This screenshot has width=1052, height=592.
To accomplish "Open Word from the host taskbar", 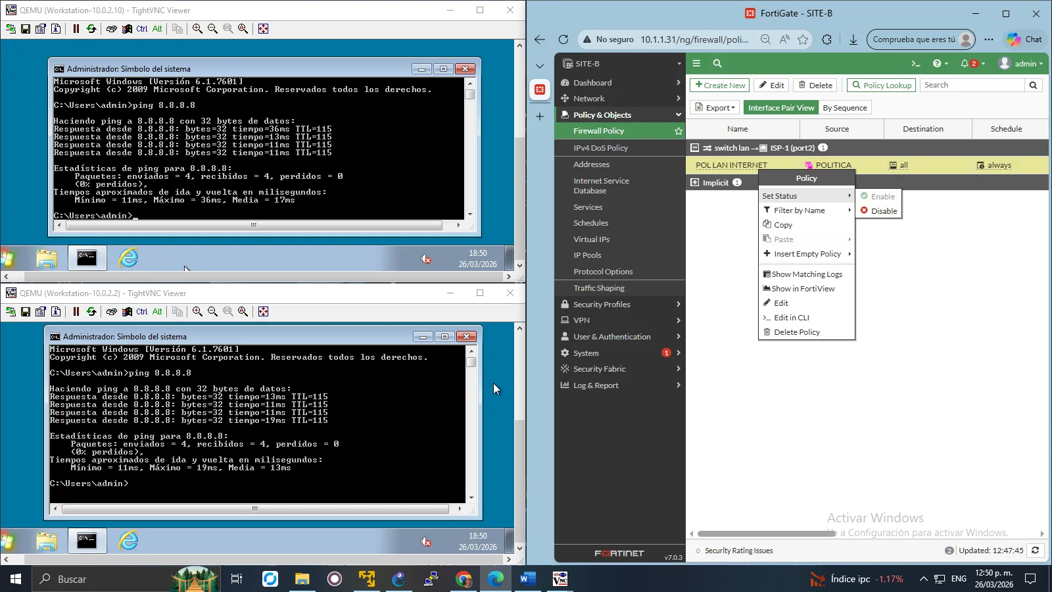I will (x=527, y=579).
